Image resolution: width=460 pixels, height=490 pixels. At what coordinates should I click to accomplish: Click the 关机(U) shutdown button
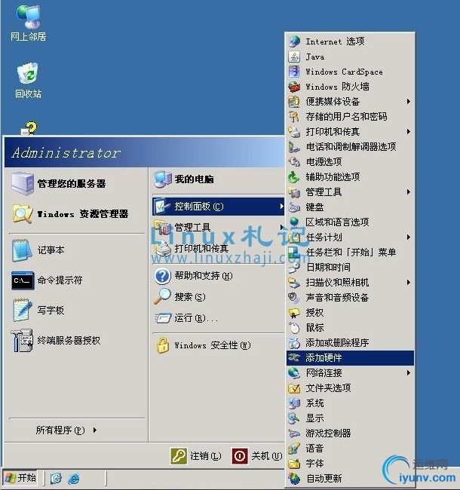[257, 456]
